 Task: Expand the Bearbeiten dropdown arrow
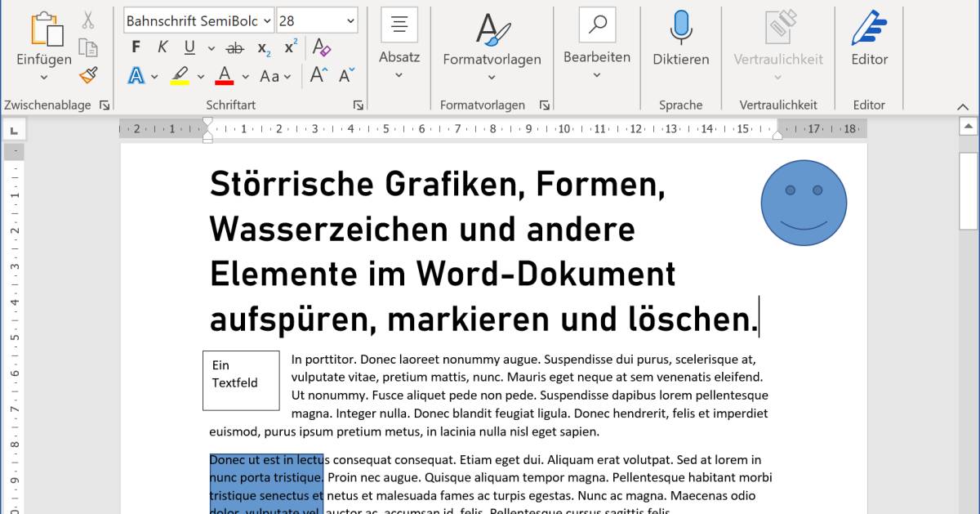597,75
